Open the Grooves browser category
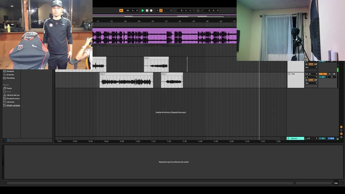345x194 pixels. [x=10, y=75]
